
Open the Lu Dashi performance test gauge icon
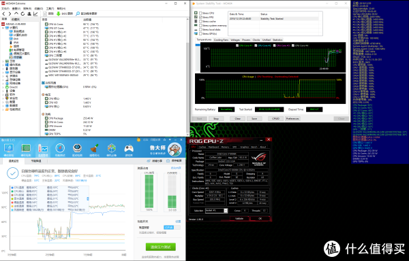pos(60,148)
